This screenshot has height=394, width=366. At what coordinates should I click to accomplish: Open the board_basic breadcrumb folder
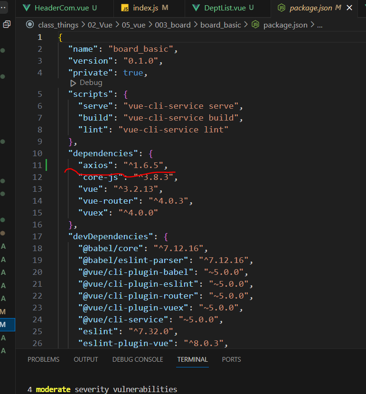[x=221, y=25]
